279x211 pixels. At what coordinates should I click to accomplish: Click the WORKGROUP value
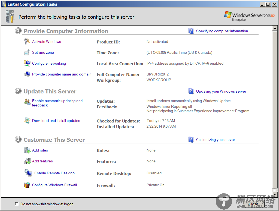(x=159, y=80)
